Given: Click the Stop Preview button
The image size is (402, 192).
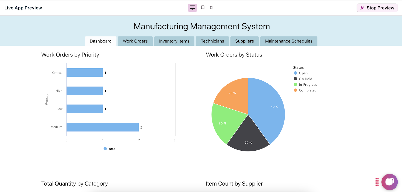Looking at the screenshot, I should 377,8.
